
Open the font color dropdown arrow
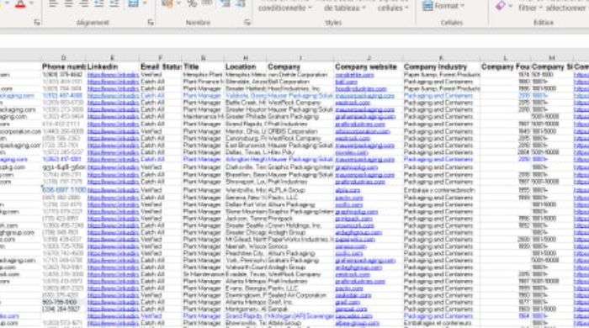point(32,3)
